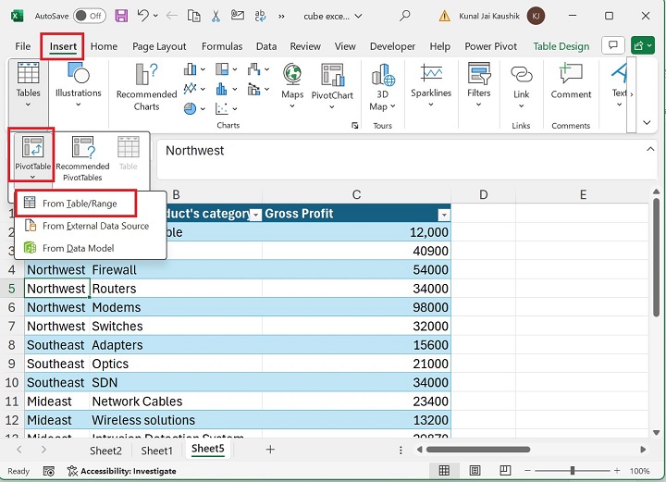Viewport: 666px width, 482px height.
Task: Choose From Table/Range menu option
Action: click(79, 204)
